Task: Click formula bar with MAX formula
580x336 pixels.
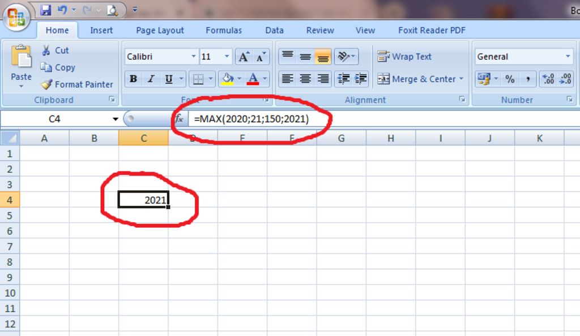Action: point(383,119)
